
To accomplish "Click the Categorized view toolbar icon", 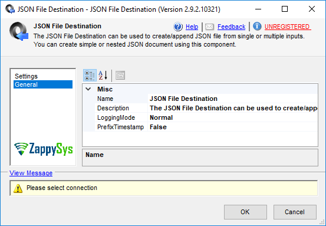I will click(x=90, y=76).
